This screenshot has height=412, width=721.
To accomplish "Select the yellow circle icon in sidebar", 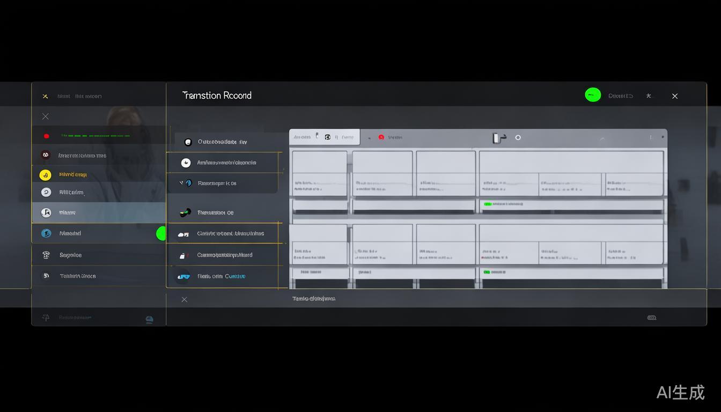I will pos(46,175).
